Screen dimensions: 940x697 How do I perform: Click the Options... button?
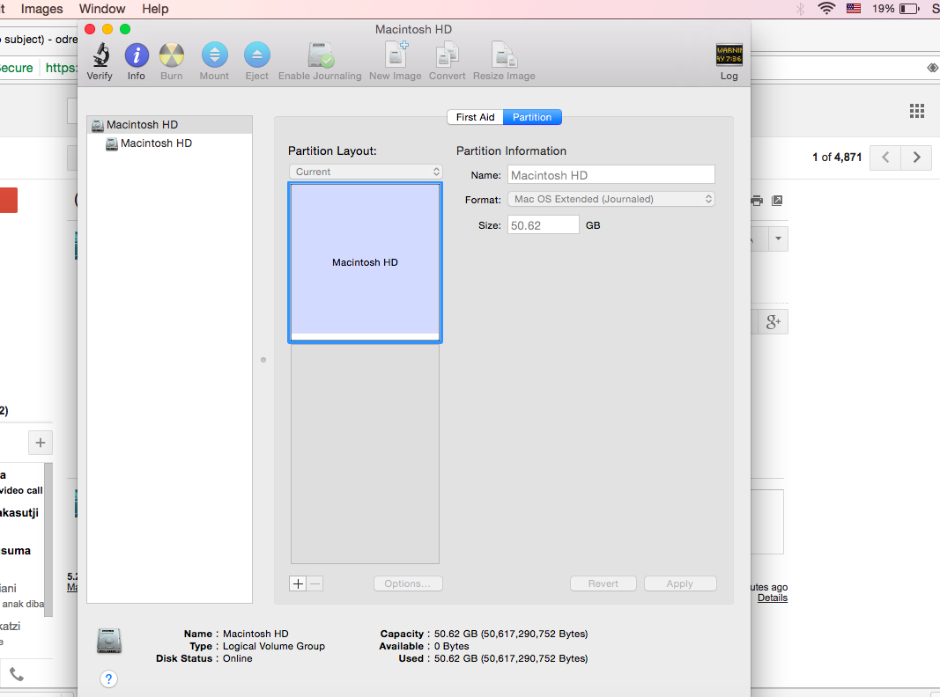coord(408,583)
